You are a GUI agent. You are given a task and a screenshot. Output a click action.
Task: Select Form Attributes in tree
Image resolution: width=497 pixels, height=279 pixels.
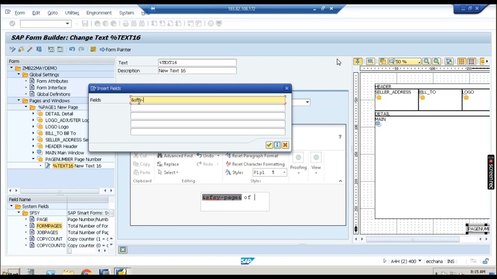pyautogui.click(x=52, y=81)
